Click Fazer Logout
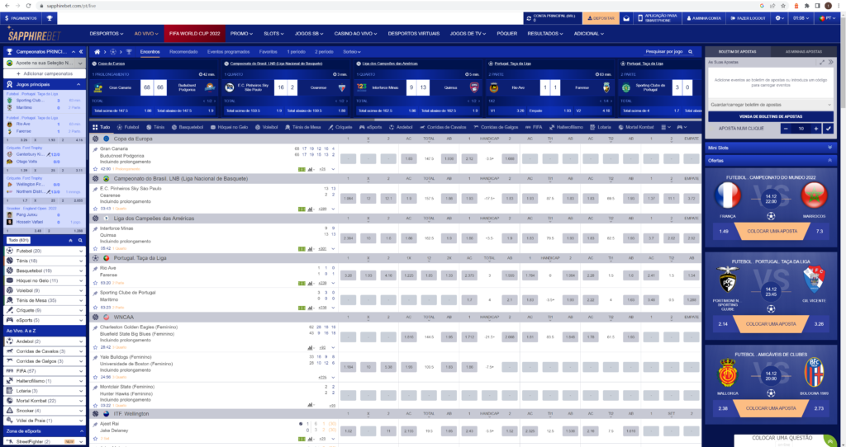Viewport: 846px width, 447px height. (x=749, y=18)
